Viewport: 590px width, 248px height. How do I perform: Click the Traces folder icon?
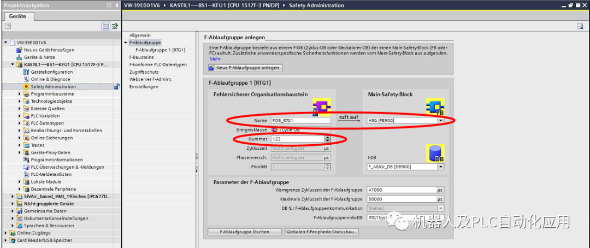coord(26,145)
